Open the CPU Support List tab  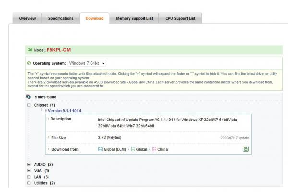pyautogui.click(x=181, y=18)
